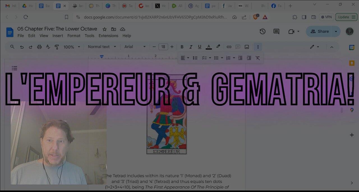Undo the last edit
Screen dimensions: 359x192
22,47
